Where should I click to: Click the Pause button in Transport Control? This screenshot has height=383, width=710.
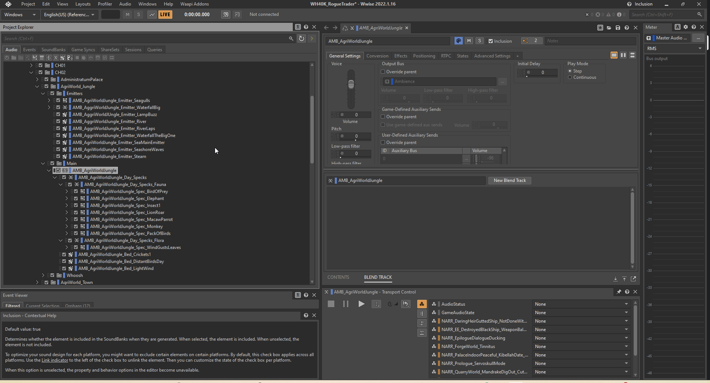pyautogui.click(x=345, y=304)
